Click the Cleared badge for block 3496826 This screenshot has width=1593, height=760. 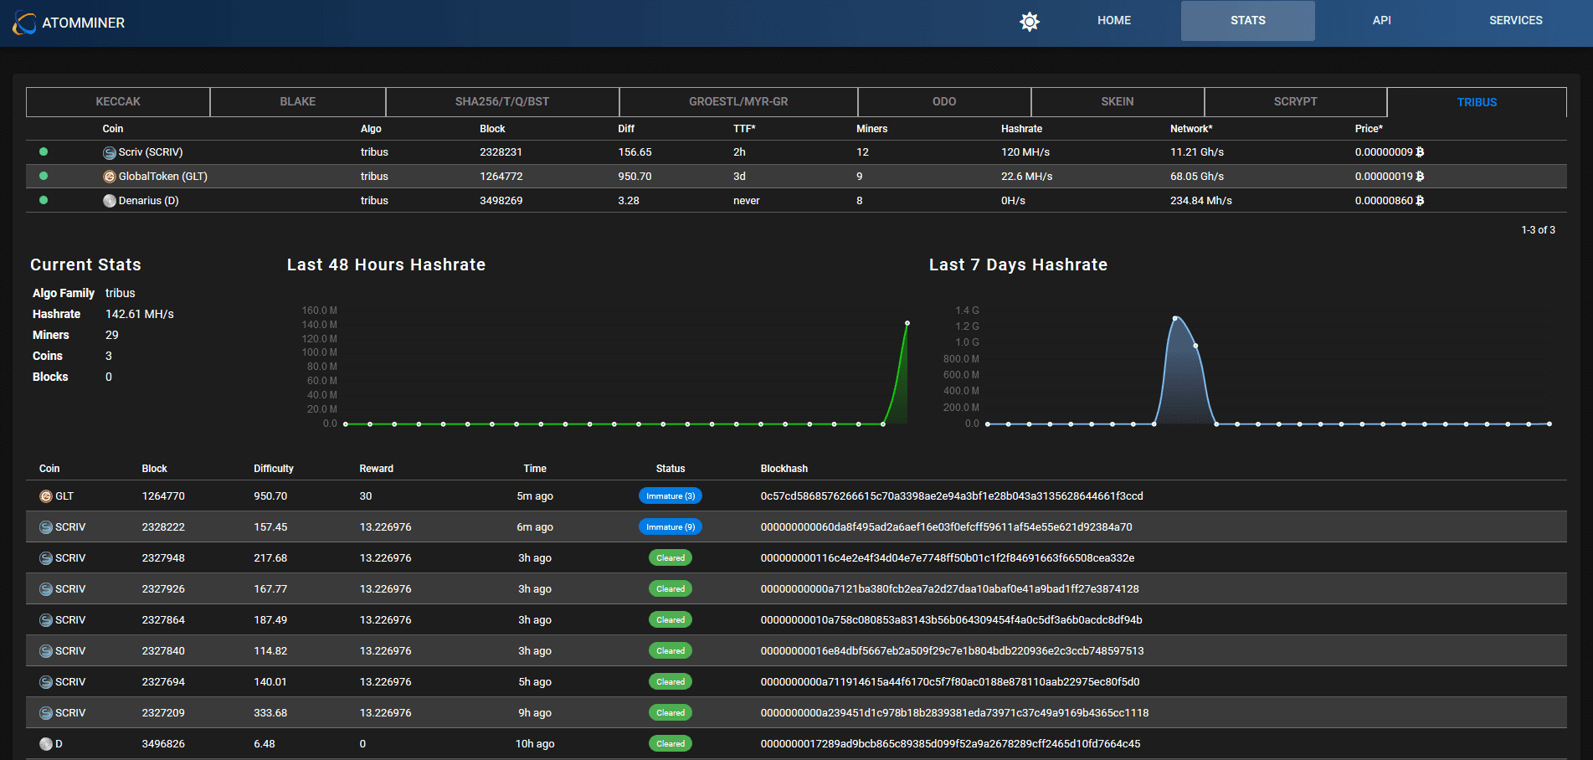[671, 744]
